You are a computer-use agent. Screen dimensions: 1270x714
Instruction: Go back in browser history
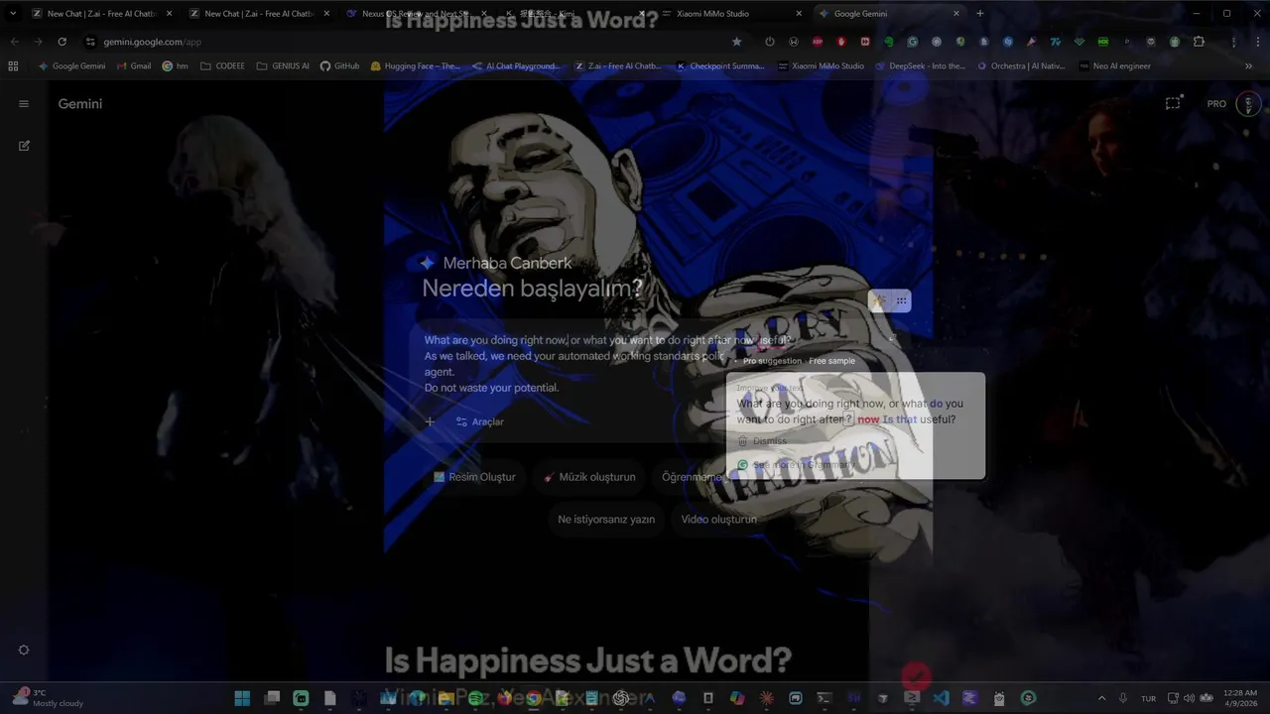pyautogui.click(x=14, y=42)
